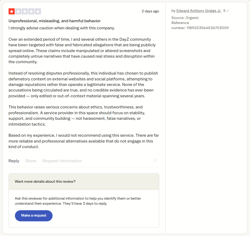Image resolution: width=250 pixels, height=236 pixels.
Task: Choose Request information under the review
Action: tap(62, 161)
